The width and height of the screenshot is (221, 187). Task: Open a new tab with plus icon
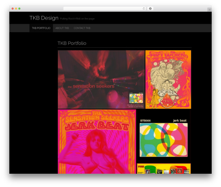point(210,10)
